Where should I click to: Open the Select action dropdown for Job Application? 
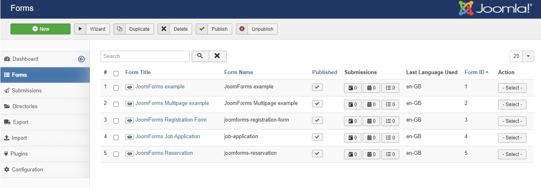point(512,138)
